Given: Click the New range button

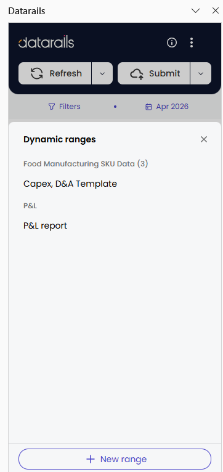Looking at the screenshot, I should 115,459.
